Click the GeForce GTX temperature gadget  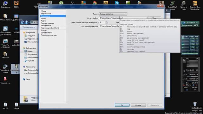coord(190,24)
